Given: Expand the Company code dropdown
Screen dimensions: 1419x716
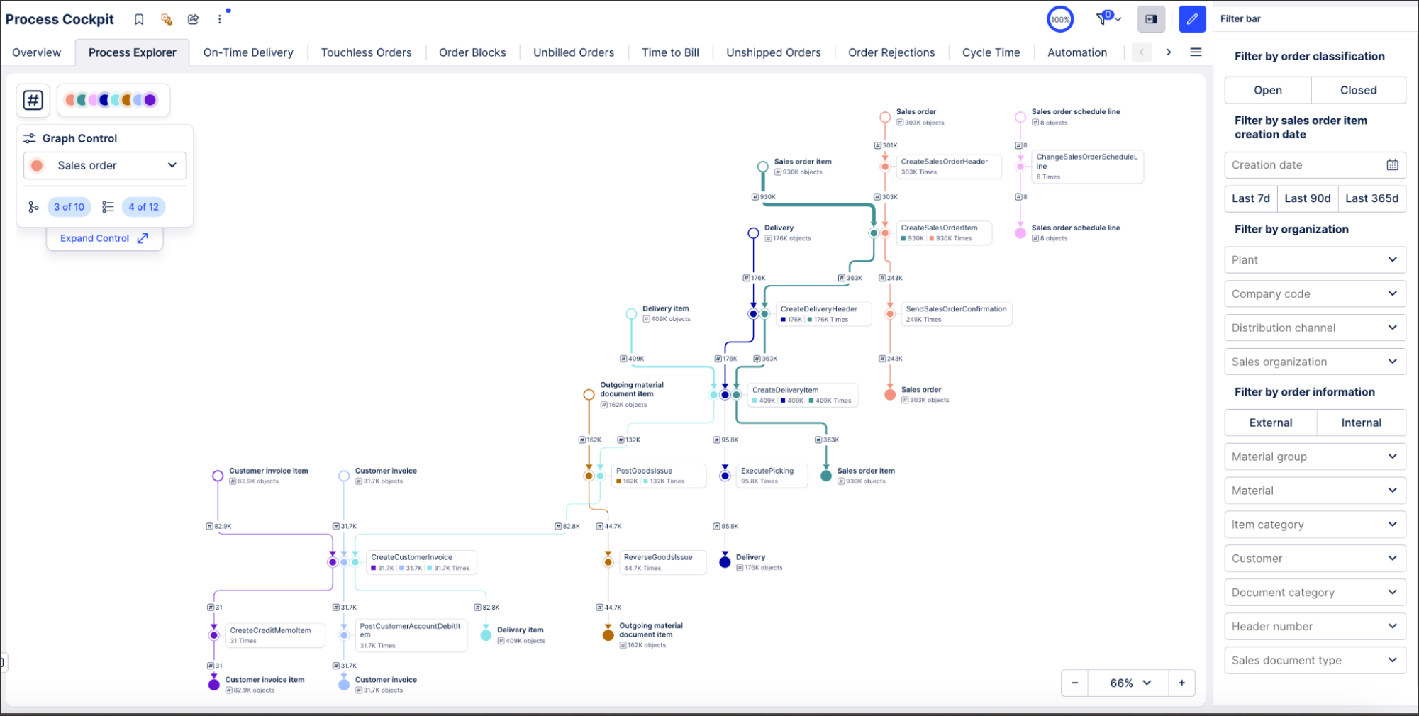Looking at the screenshot, I should (1315, 293).
